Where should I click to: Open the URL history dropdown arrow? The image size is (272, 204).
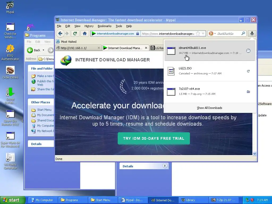pyautogui.click(x=203, y=34)
